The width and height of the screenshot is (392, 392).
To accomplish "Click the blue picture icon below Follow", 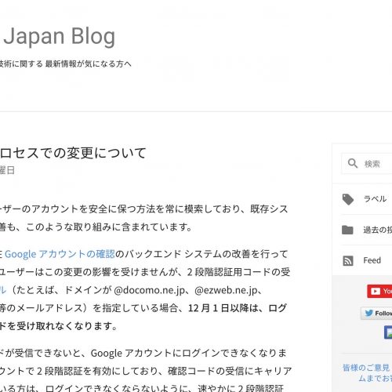I will pyautogui.click(x=388, y=332).
